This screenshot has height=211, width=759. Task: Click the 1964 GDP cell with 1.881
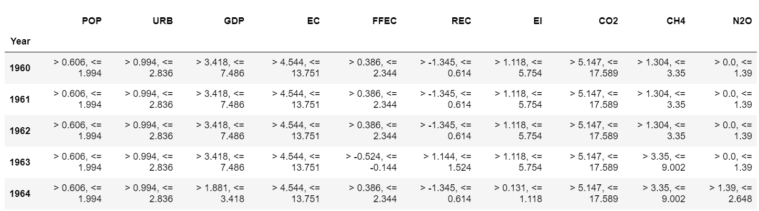[220, 194]
